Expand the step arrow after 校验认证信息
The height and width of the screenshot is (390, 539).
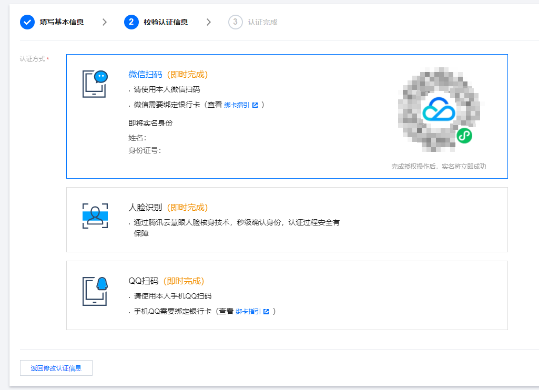pyautogui.click(x=208, y=22)
